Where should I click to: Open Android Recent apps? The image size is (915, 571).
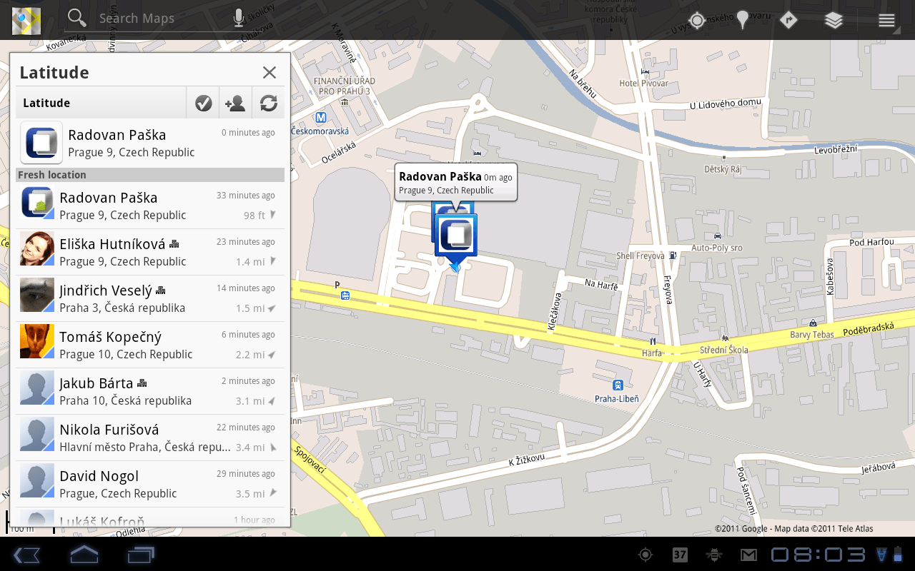click(x=141, y=555)
